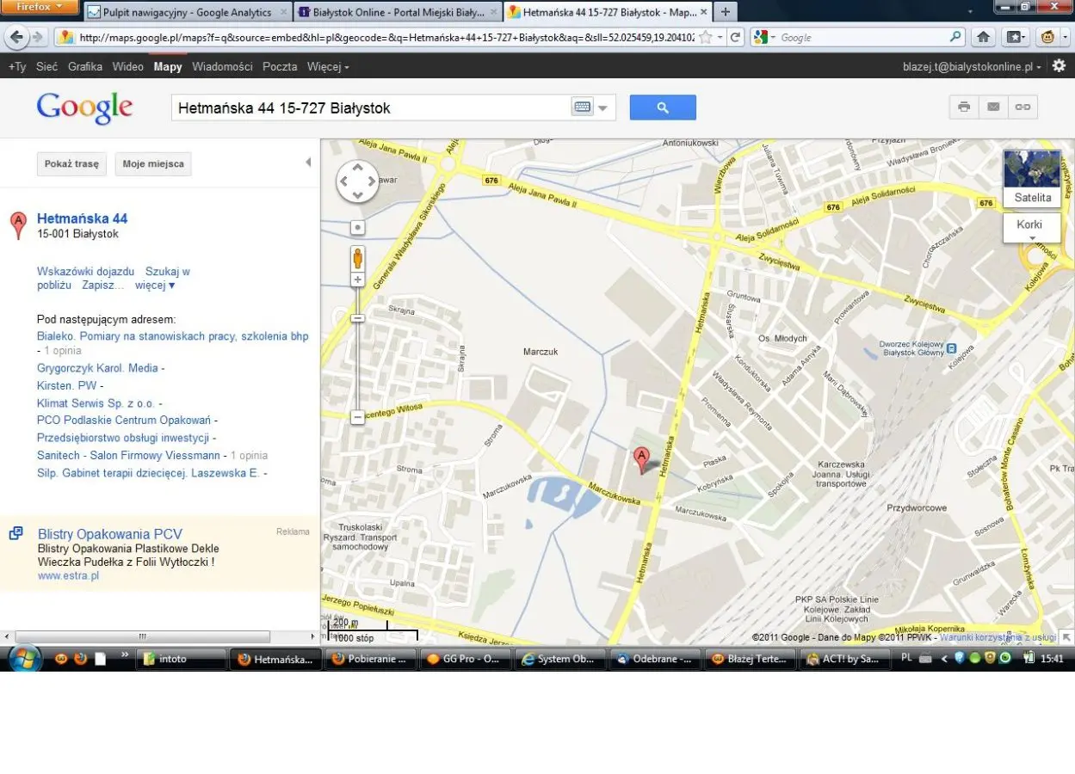
Task: Click the Hetmańska 44 15-727 Białystok search field
Action: click(x=372, y=107)
